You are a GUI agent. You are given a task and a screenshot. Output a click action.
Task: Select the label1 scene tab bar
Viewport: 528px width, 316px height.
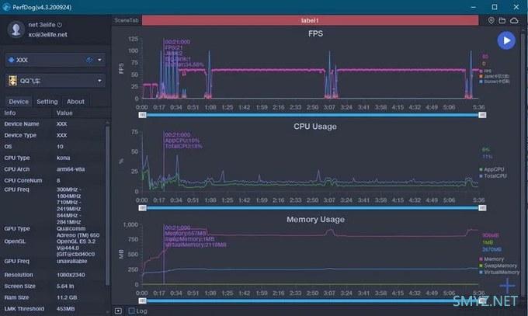coord(310,20)
